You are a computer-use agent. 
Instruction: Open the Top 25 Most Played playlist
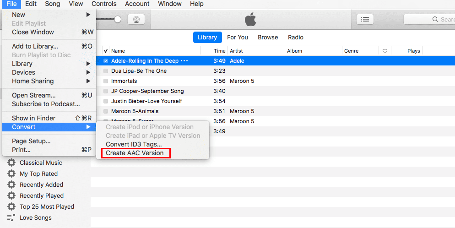click(x=47, y=207)
